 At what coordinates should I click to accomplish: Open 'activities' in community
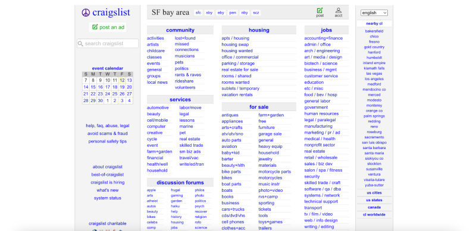coord(155,38)
